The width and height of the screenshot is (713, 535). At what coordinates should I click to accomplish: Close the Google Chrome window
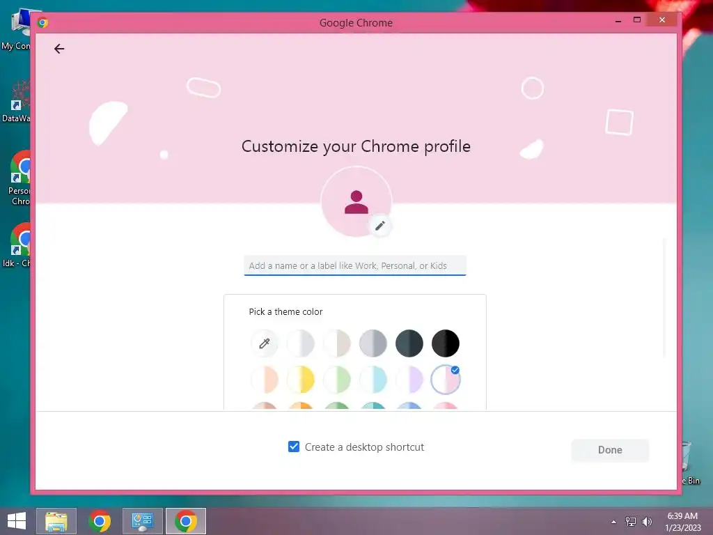[x=662, y=20]
